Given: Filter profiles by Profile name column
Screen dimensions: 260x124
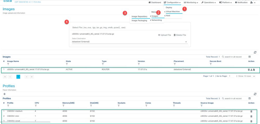Looking at the screenshot, I should 8,106.
